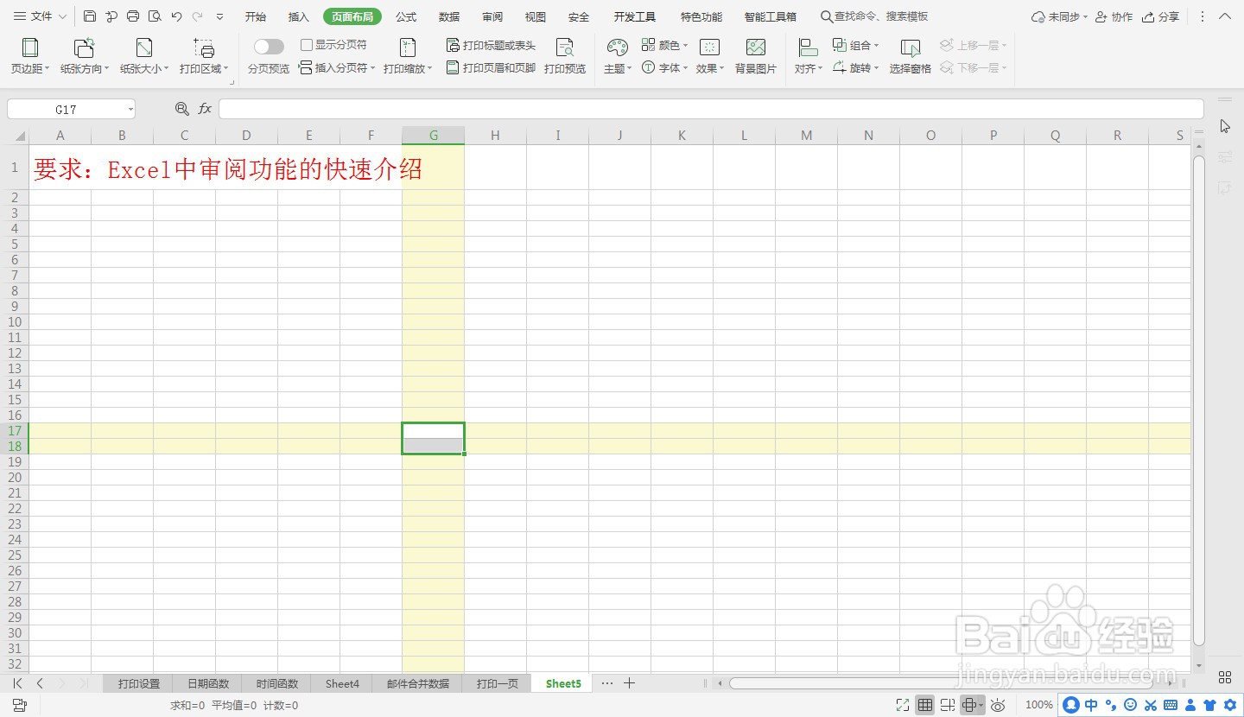Open the 效果 effects dropdown

(710, 56)
